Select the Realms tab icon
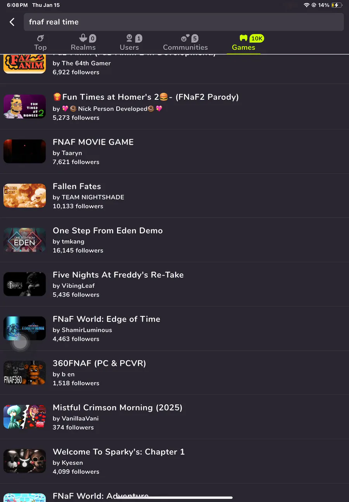 click(83, 38)
